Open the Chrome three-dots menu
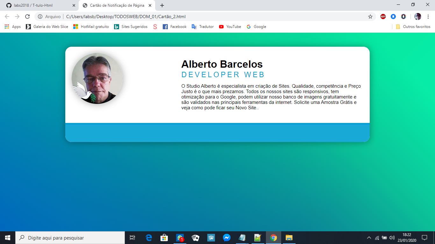This screenshot has height=244, width=435. [x=428, y=17]
